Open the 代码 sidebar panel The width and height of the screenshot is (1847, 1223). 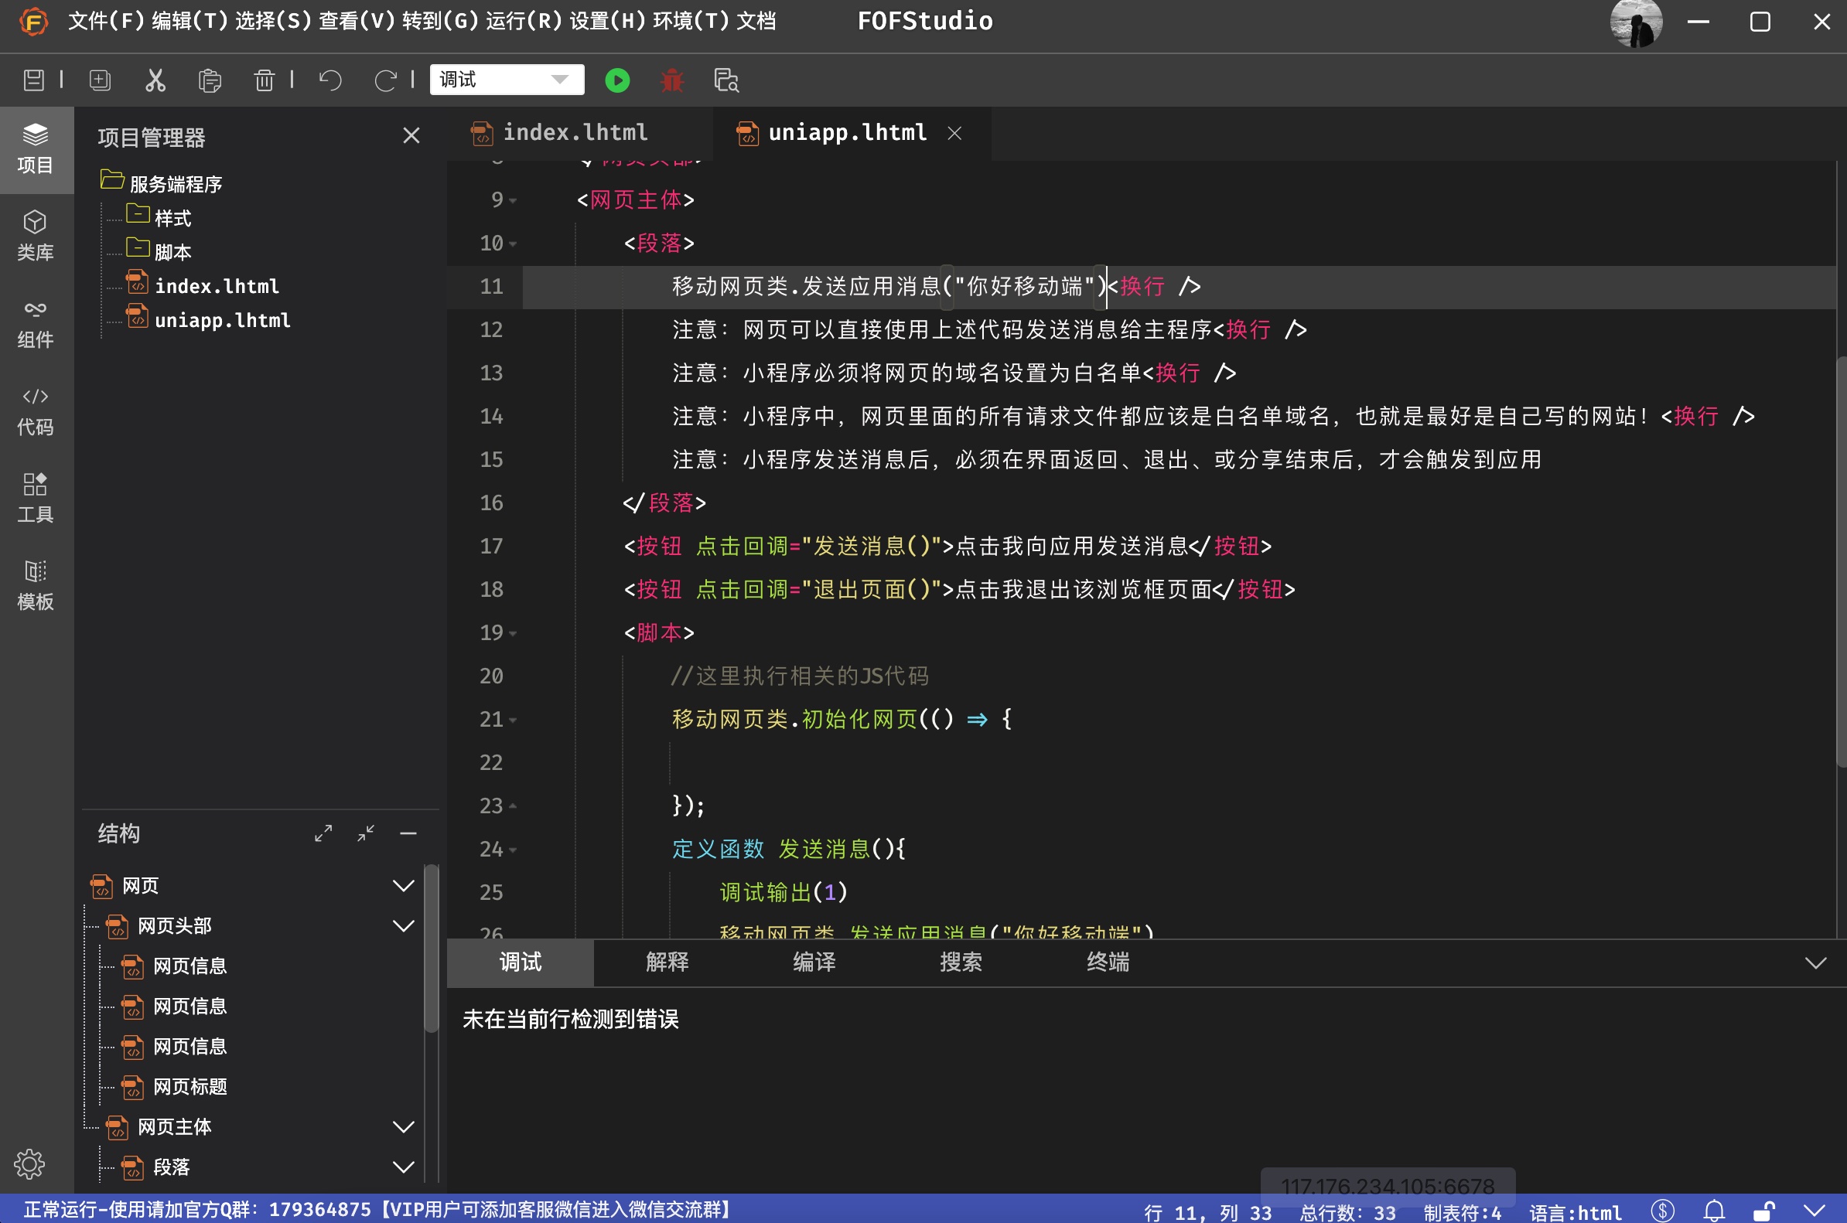coord(36,411)
